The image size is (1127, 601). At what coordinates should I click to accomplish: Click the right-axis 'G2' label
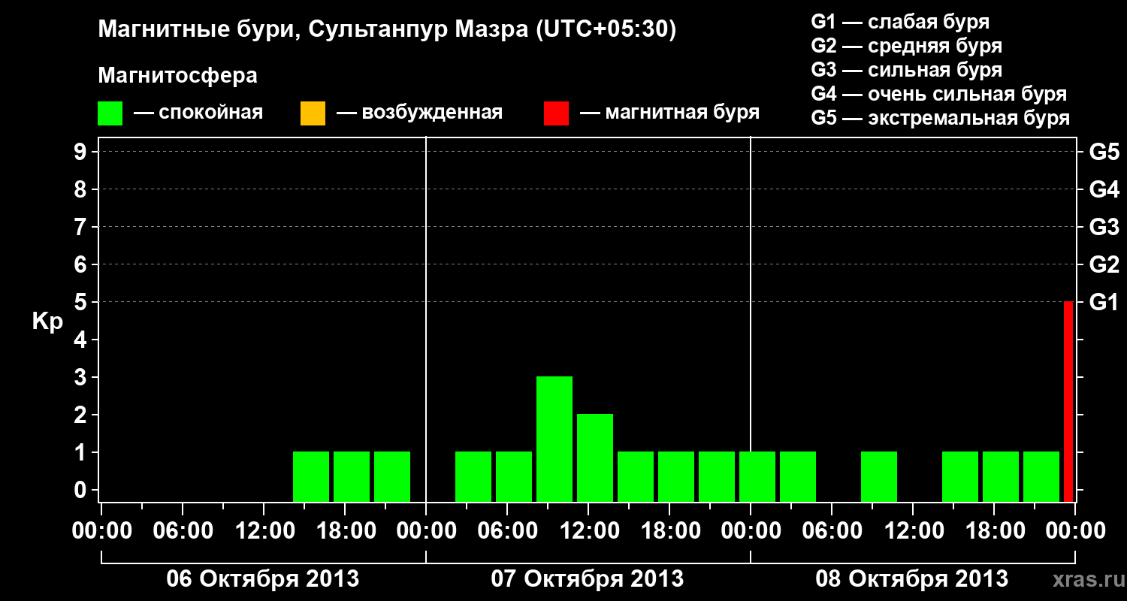point(1104,264)
